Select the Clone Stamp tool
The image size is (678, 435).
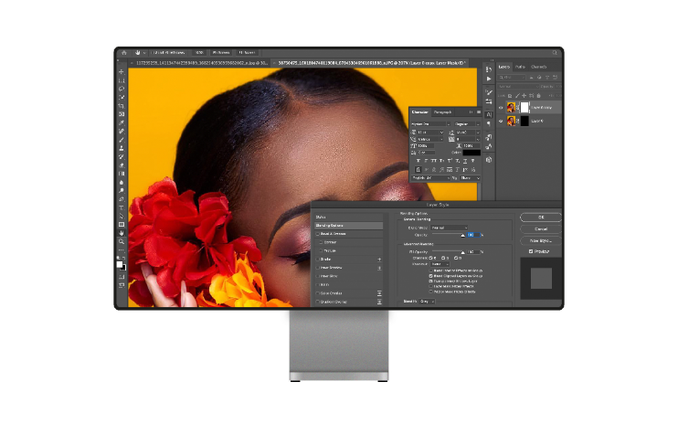coord(122,148)
